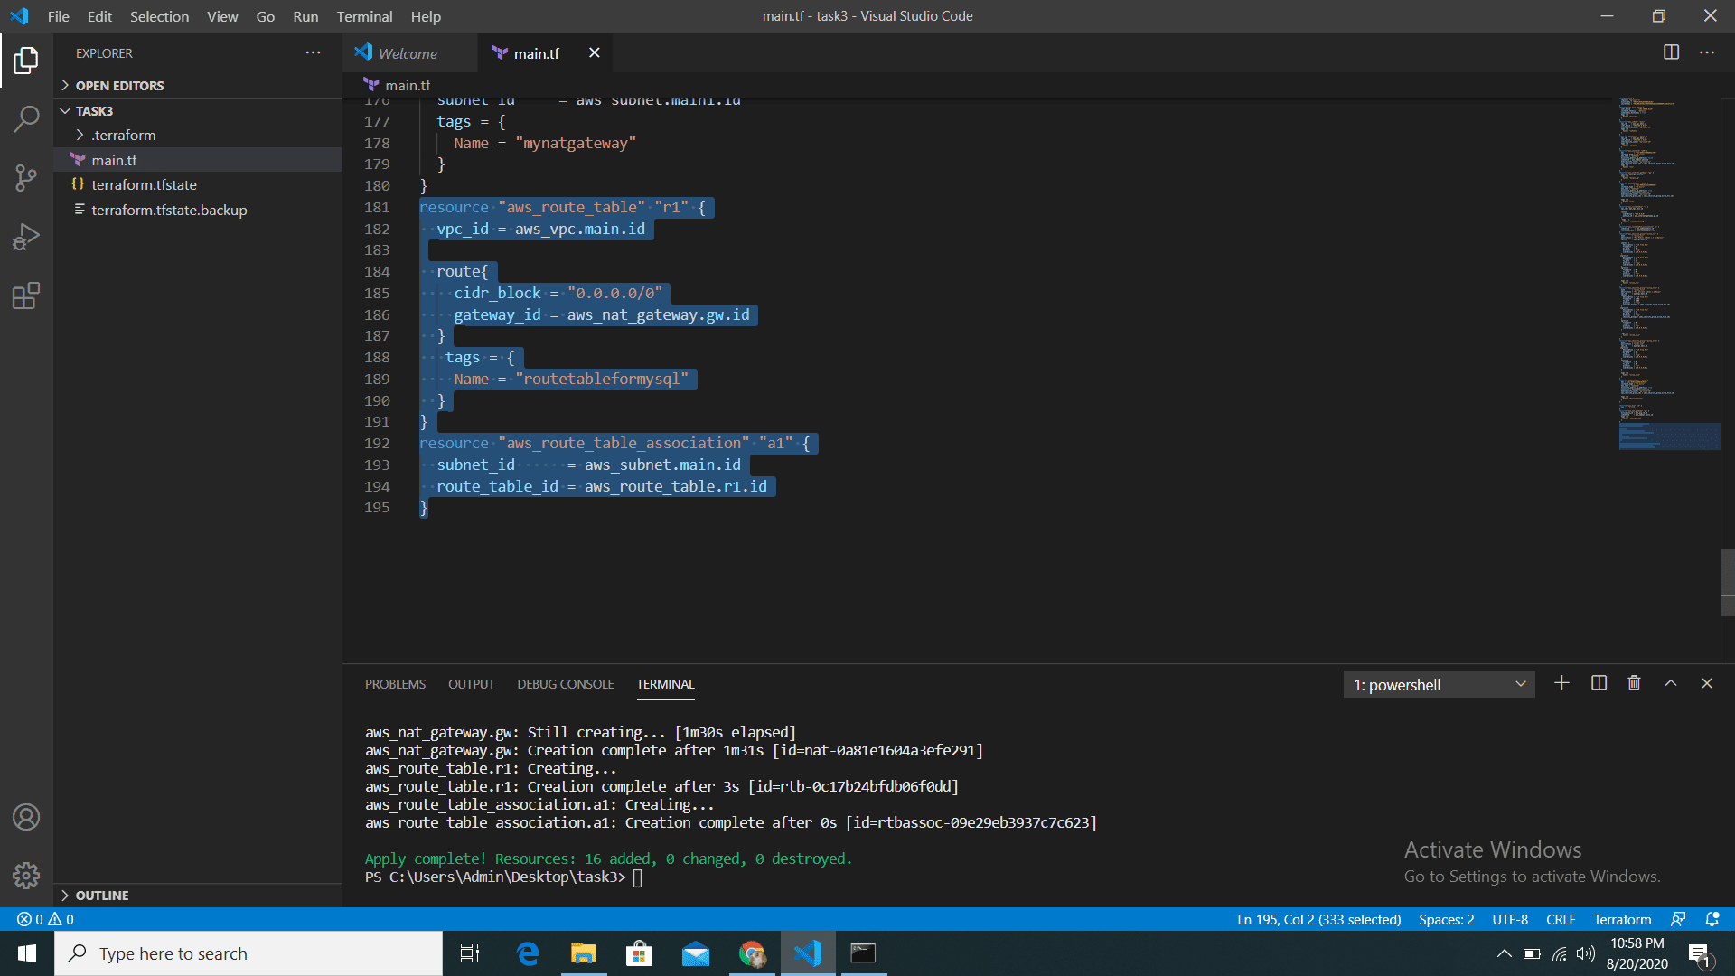Click the Spaces: 2 indentation setting
Viewport: 1735px width, 976px height.
coord(1446,919)
